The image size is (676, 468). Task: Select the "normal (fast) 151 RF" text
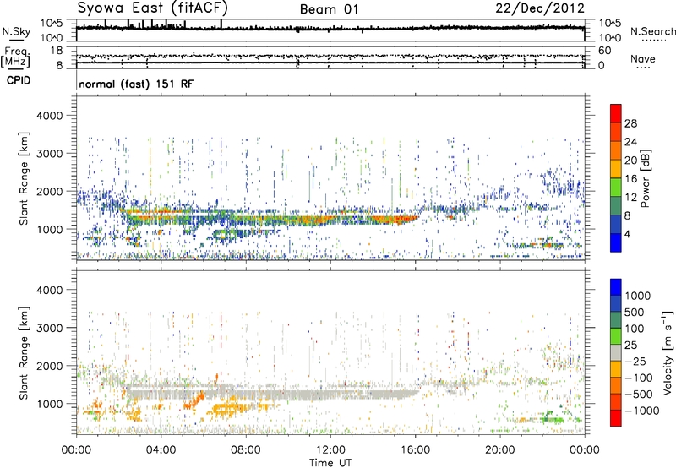click(136, 84)
